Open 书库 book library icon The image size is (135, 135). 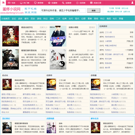9,3
